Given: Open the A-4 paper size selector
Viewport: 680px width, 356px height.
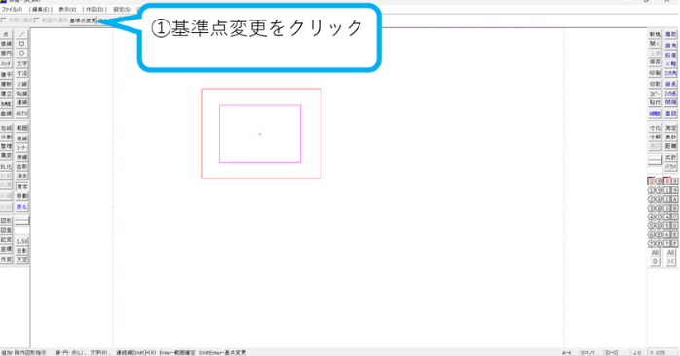Looking at the screenshot, I should pos(567,352).
